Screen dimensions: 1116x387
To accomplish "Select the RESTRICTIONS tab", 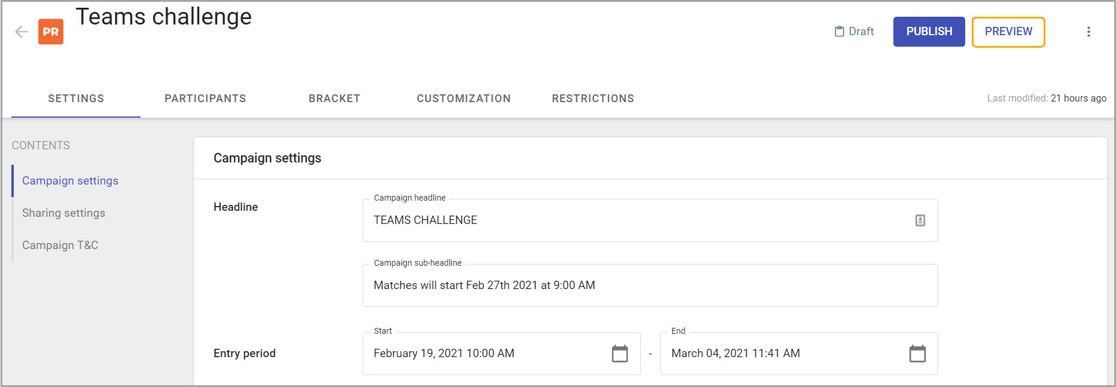I will click(593, 99).
